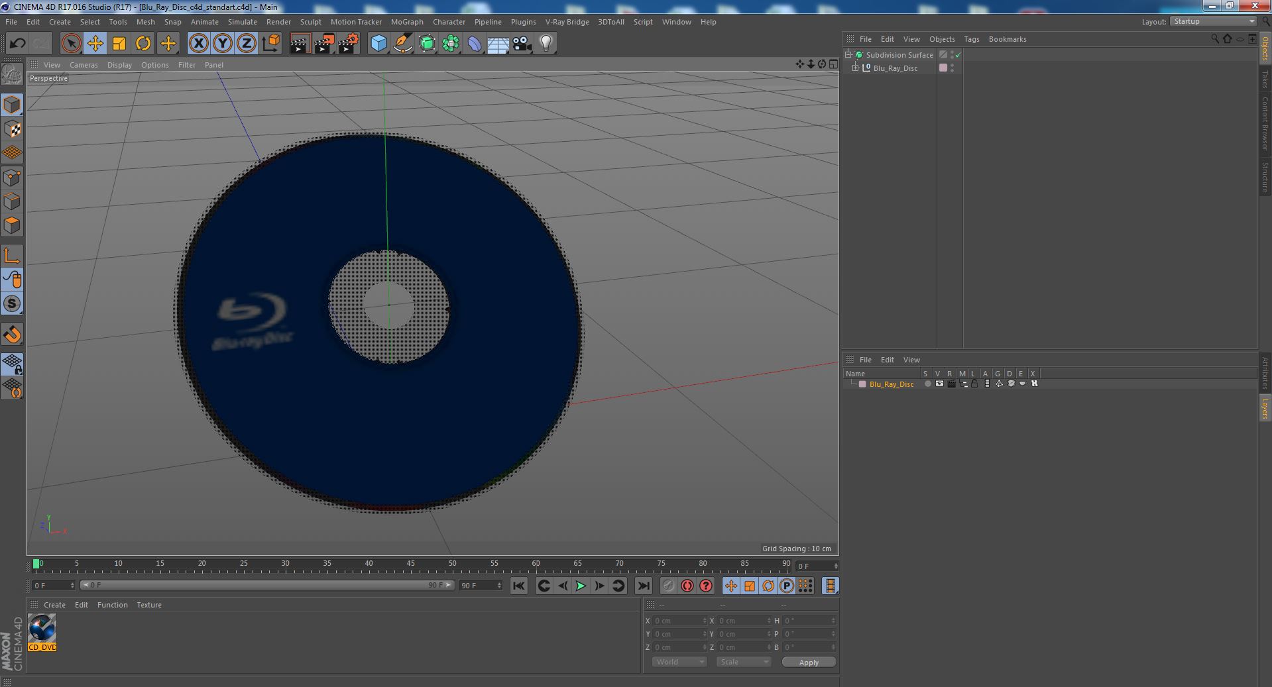Activate the Move tool

(x=95, y=44)
